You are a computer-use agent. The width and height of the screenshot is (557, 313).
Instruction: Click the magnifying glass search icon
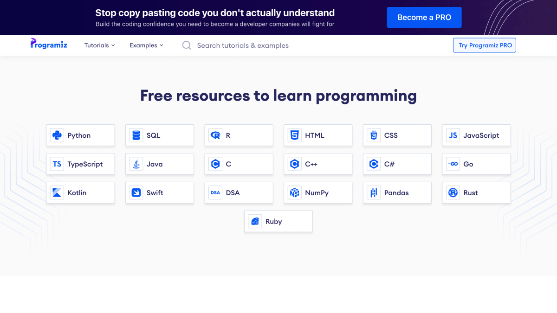coord(187,45)
